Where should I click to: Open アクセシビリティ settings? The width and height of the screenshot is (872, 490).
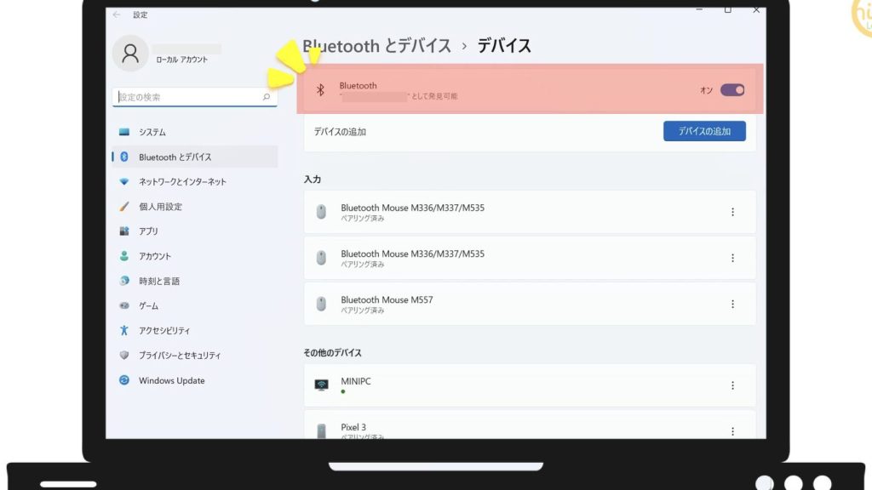click(x=195, y=331)
